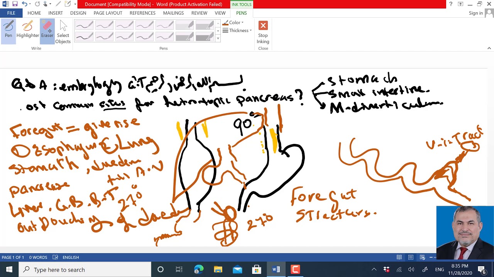Click the Word icon in the taskbar
Screen dimensions: 494x277
pyautogui.click(x=276, y=270)
